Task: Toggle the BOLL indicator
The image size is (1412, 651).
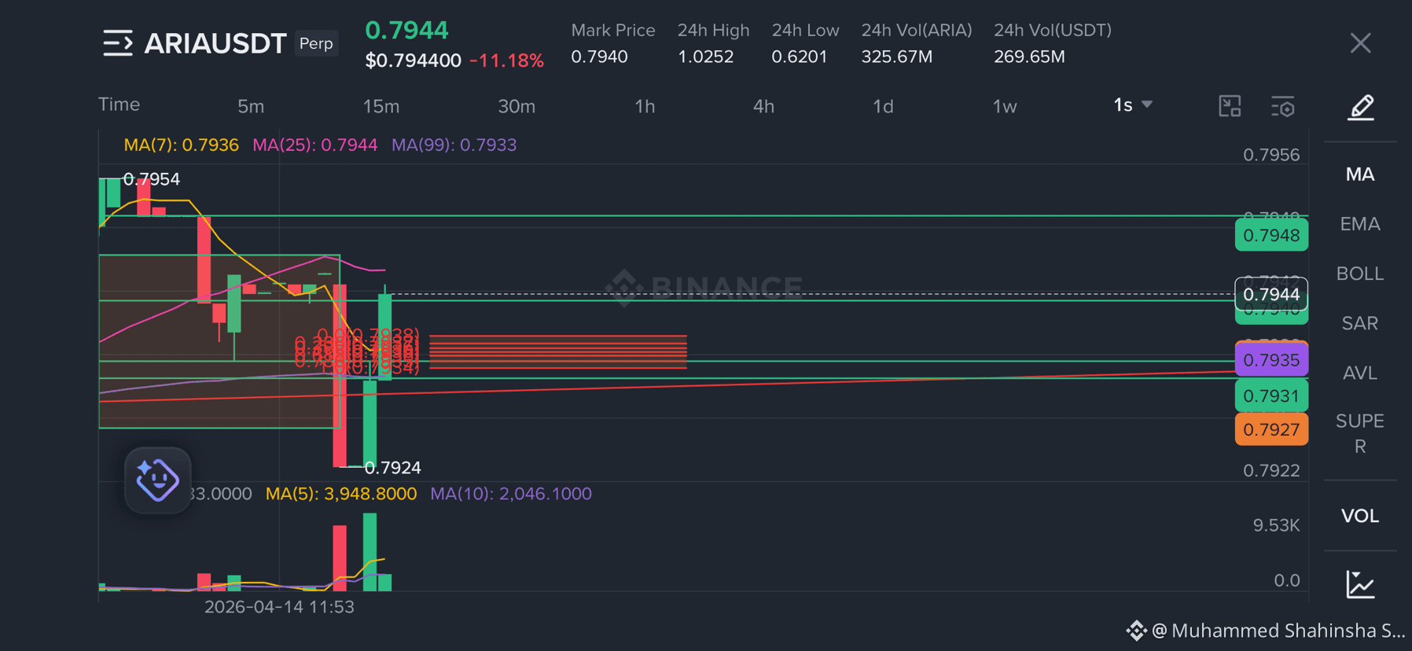Action: click(x=1360, y=274)
